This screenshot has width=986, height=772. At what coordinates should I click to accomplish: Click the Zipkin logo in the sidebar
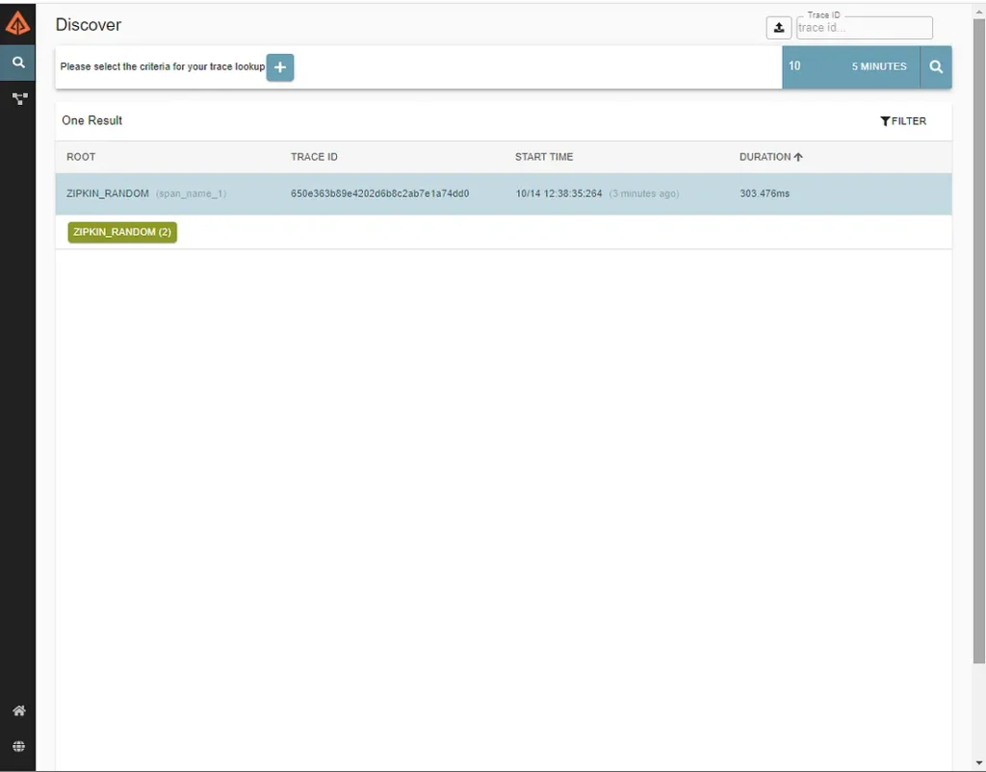pos(17,23)
